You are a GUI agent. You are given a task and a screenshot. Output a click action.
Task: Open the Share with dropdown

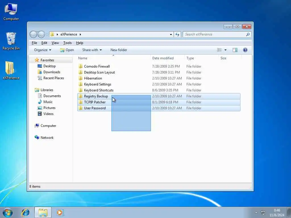[92, 50]
